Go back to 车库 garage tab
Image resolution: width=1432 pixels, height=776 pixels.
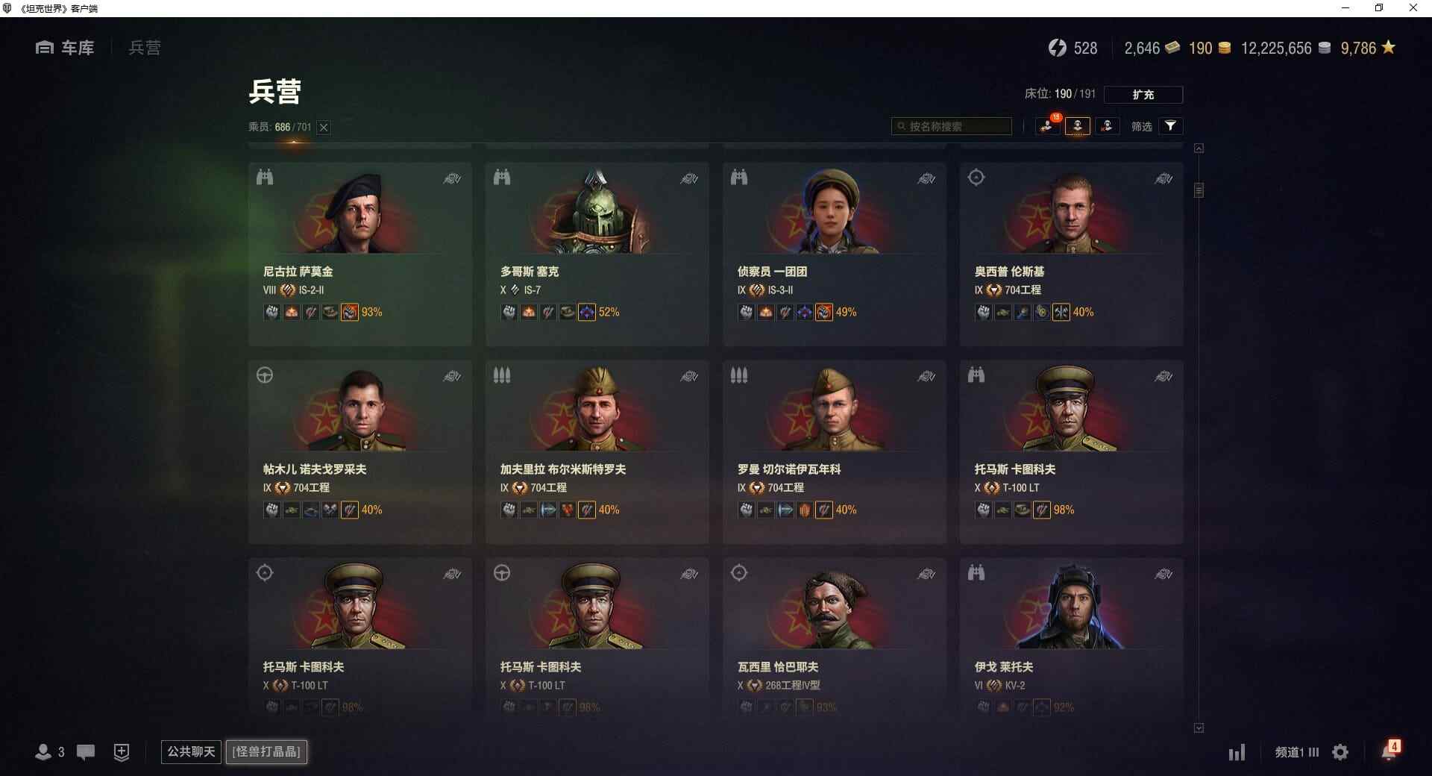[66, 48]
